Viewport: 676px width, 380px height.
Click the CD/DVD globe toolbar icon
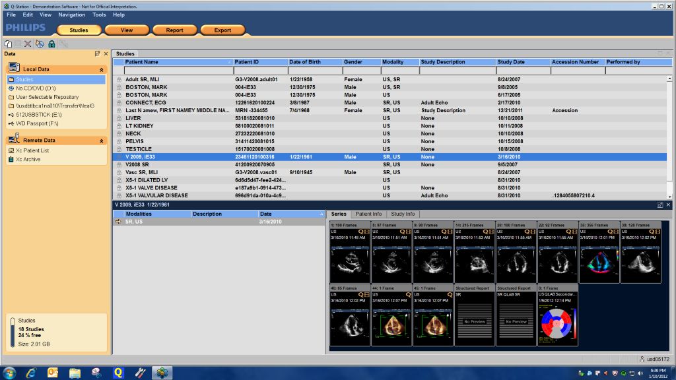(x=40, y=44)
